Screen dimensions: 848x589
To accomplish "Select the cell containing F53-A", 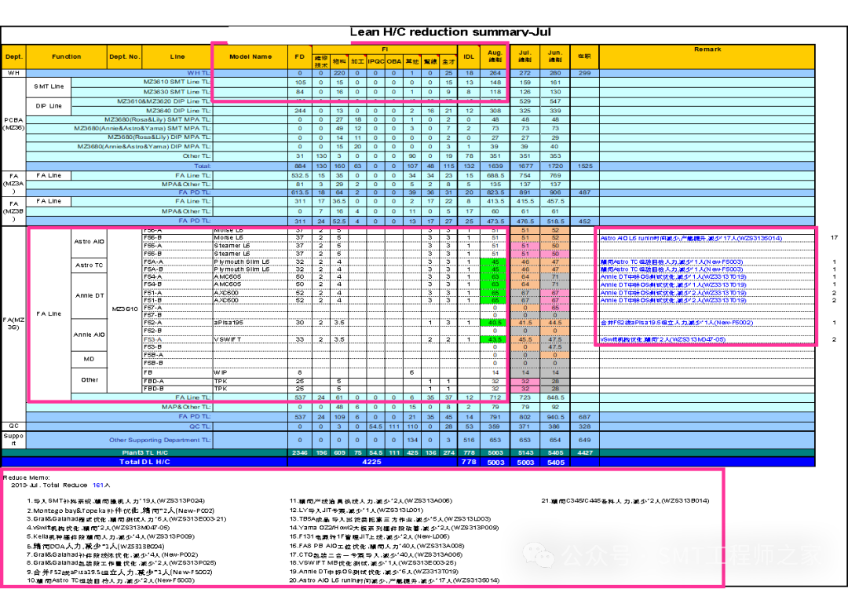I will tap(177, 339).
